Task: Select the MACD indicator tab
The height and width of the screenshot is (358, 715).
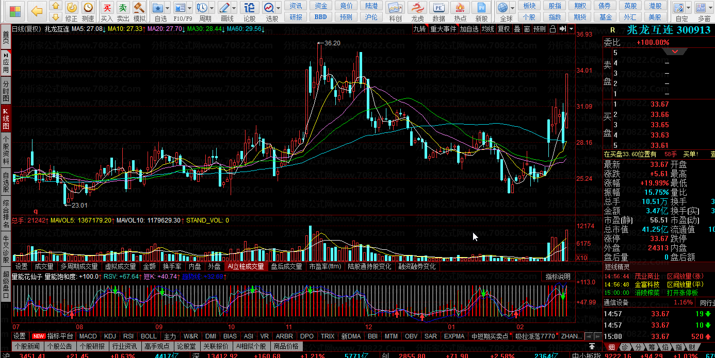Action: click(88, 336)
